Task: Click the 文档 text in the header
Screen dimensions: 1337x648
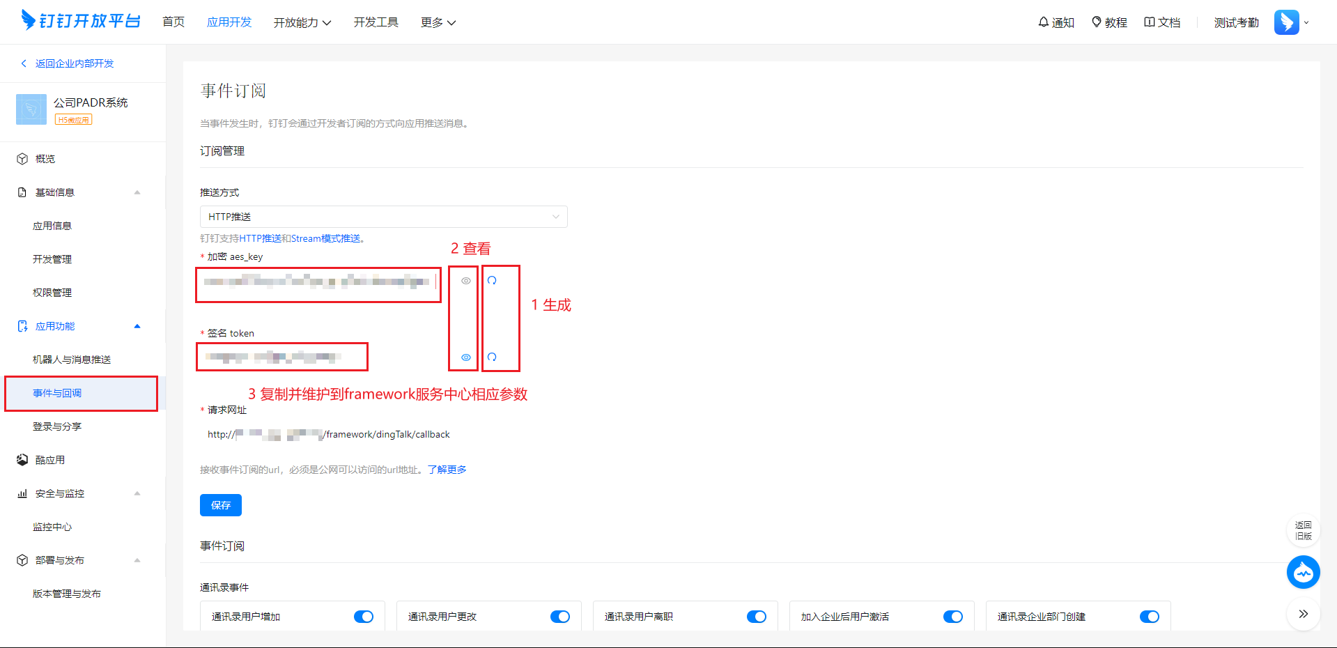Action: pyautogui.click(x=1169, y=22)
